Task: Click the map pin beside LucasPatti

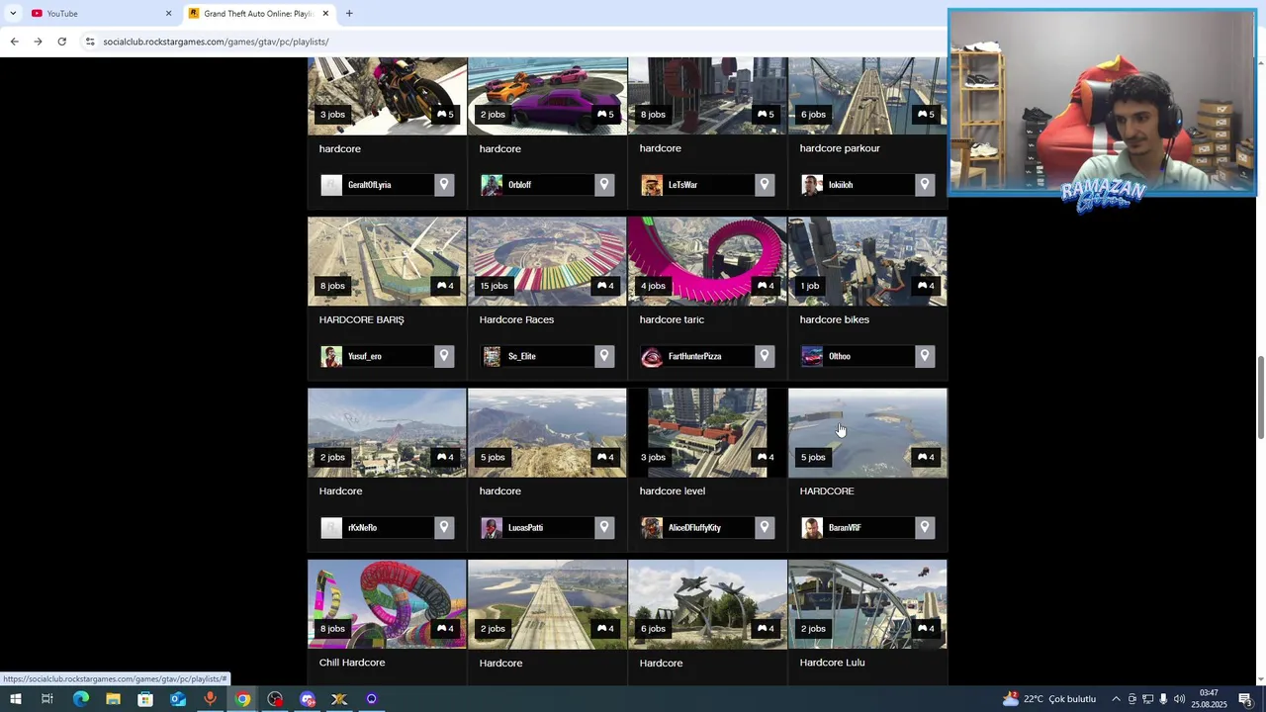Action: (x=604, y=527)
